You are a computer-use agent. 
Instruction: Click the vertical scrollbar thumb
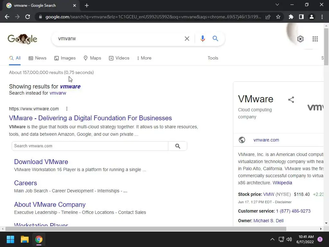[326, 47]
